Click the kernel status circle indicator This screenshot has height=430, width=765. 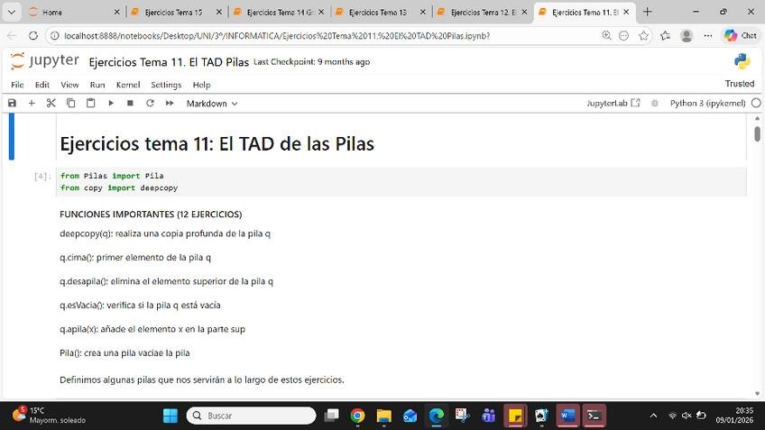point(756,103)
